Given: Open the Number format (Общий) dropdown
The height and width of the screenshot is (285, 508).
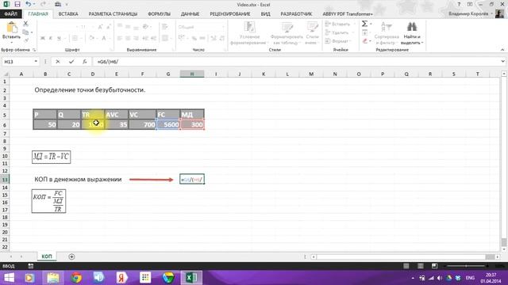Looking at the screenshot, I should 223,27.
